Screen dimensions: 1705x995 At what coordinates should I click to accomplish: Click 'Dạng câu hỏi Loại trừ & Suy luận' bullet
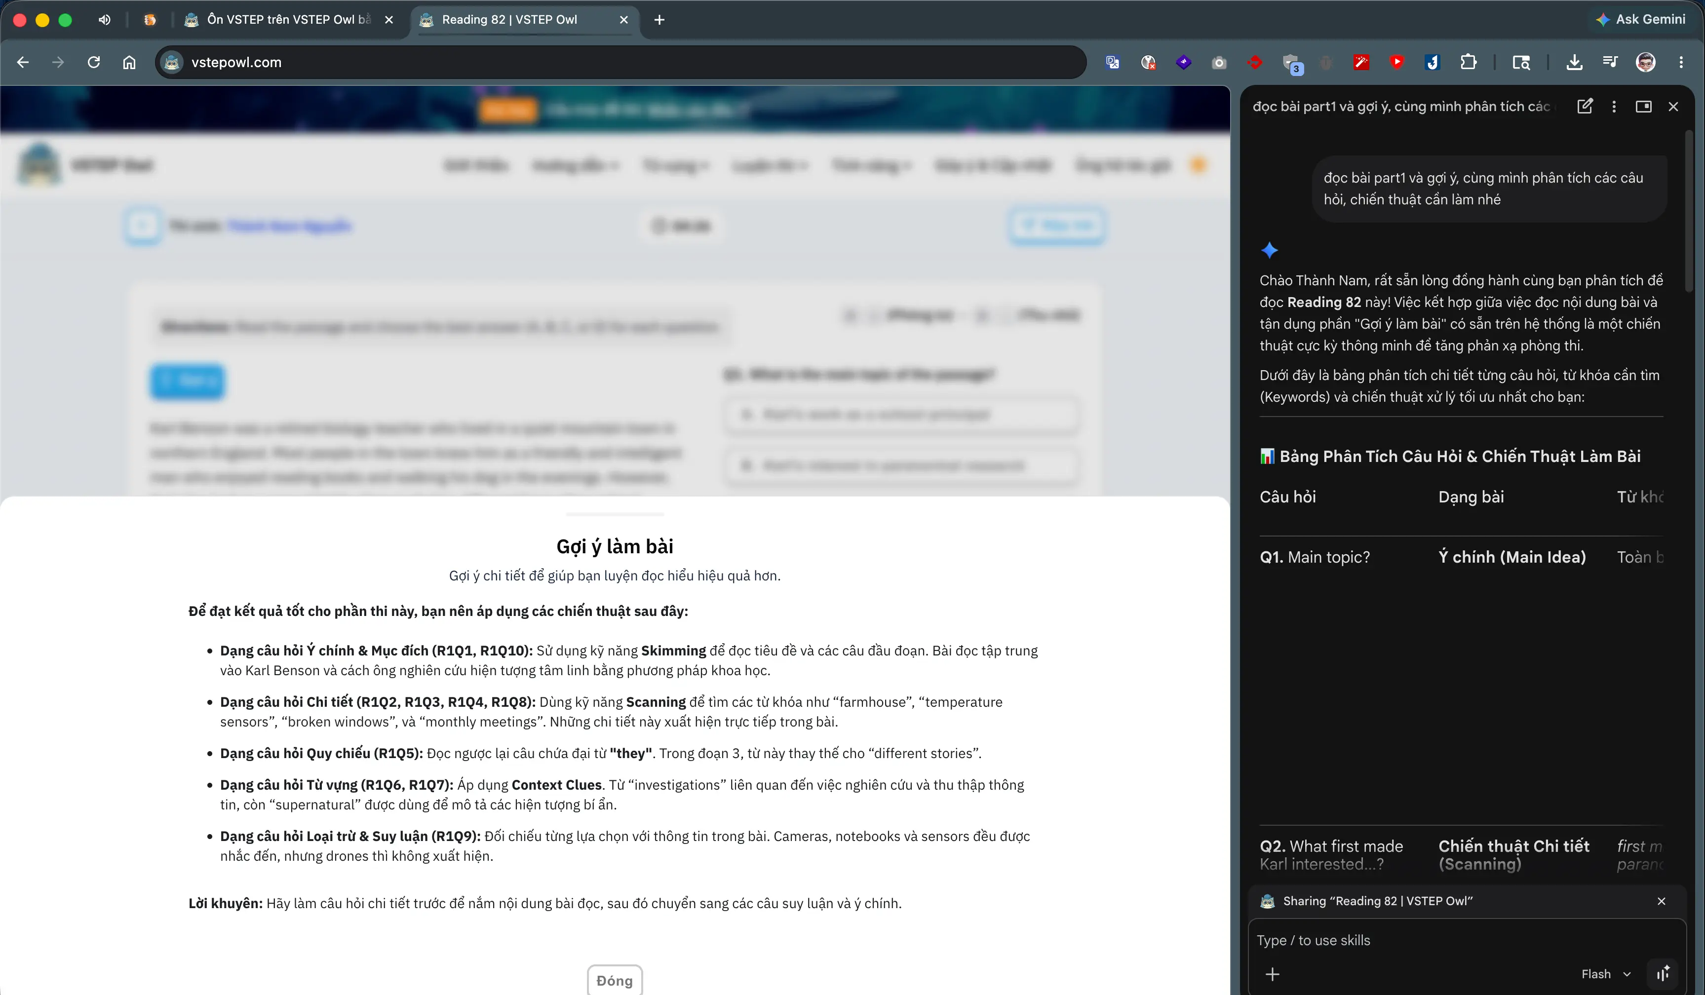click(625, 845)
